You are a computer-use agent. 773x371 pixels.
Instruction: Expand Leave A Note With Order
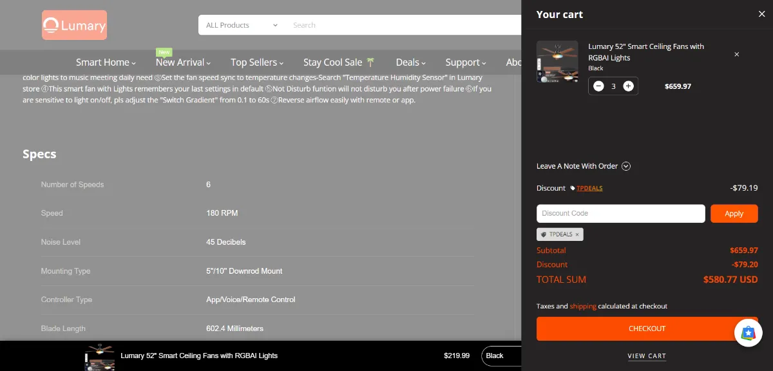(584, 166)
